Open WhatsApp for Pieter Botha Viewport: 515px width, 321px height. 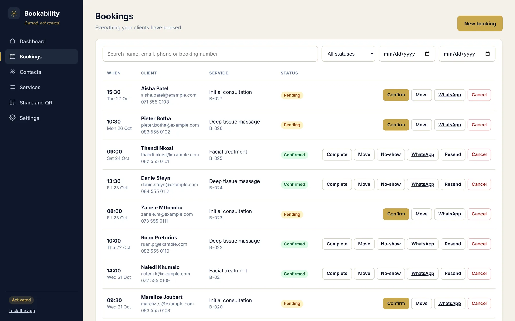pos(449,125)
